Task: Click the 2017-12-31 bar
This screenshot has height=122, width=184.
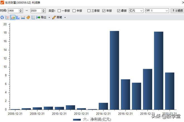Action: pos(137,96)
